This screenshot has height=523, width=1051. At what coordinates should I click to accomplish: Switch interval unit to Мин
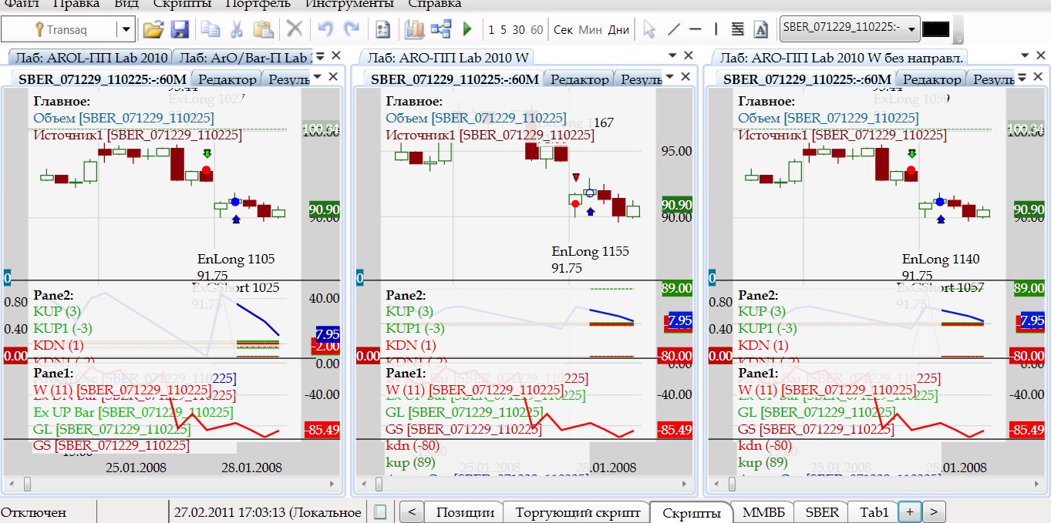(x=590, y=30)
